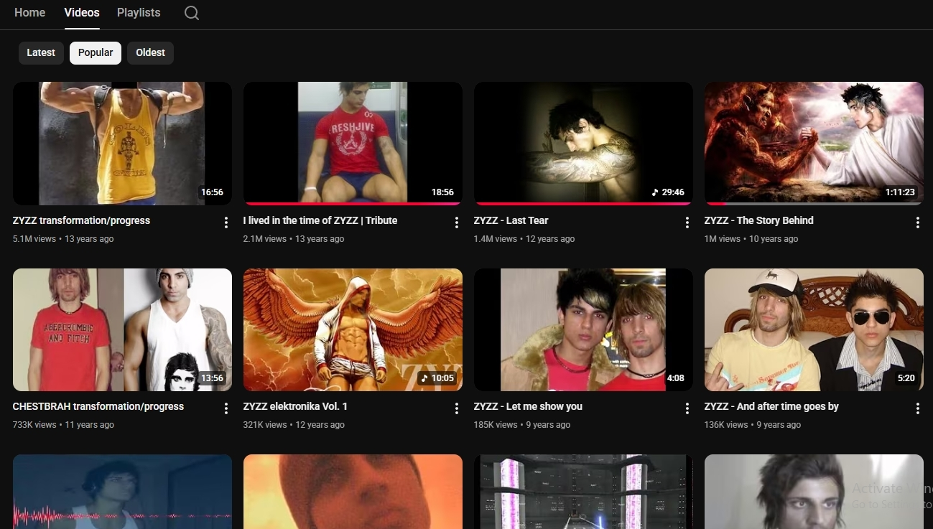Open options menu for I lived in the time of ZYZZ
This screenshot has height=529, width=933.
click(x=457, y=223)
